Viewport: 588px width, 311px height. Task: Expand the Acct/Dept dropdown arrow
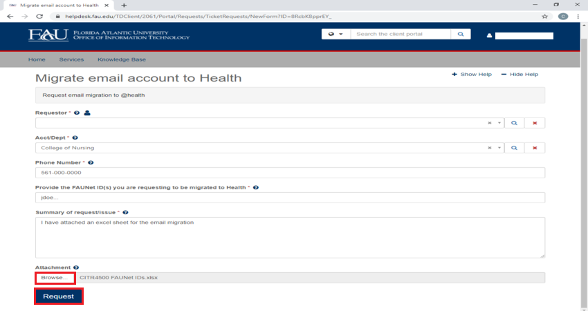click(499, 148)
